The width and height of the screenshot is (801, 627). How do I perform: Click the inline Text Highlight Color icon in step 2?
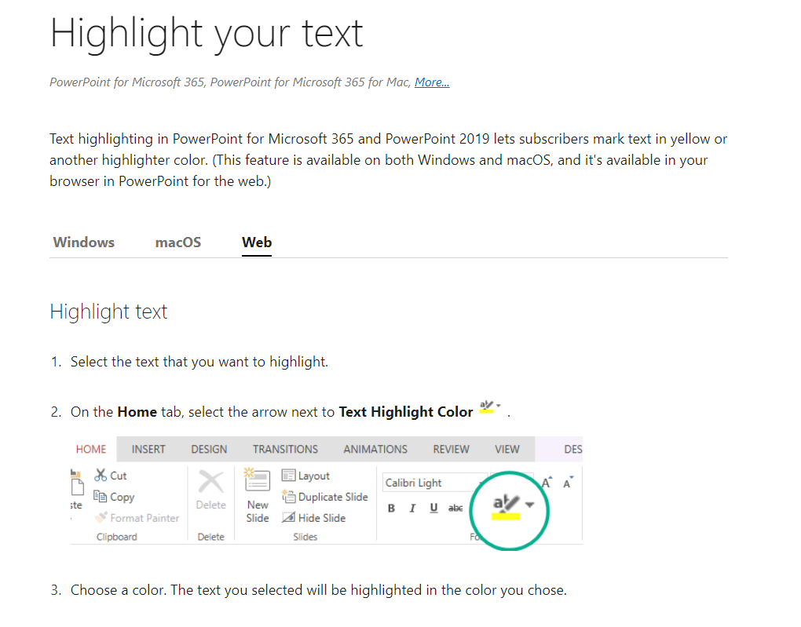tap(487, 407)
